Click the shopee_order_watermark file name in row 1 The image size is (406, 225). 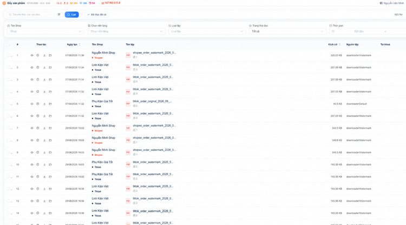pyautogui.click(x=154, y=52)
